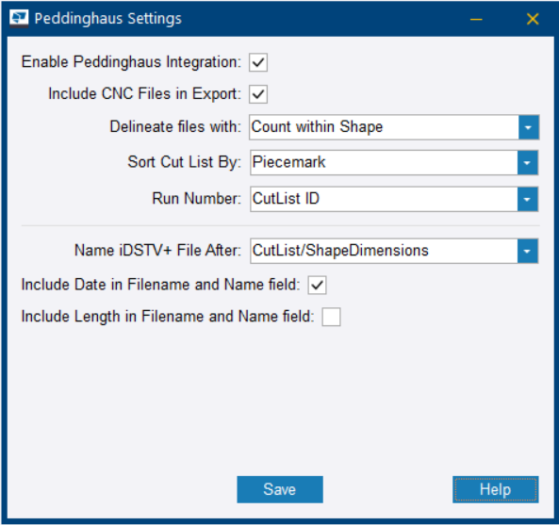Viewport: 559px width, 525px height.
Task: Toggle Include Date in Filename checkbox
Action: [317, 286]
